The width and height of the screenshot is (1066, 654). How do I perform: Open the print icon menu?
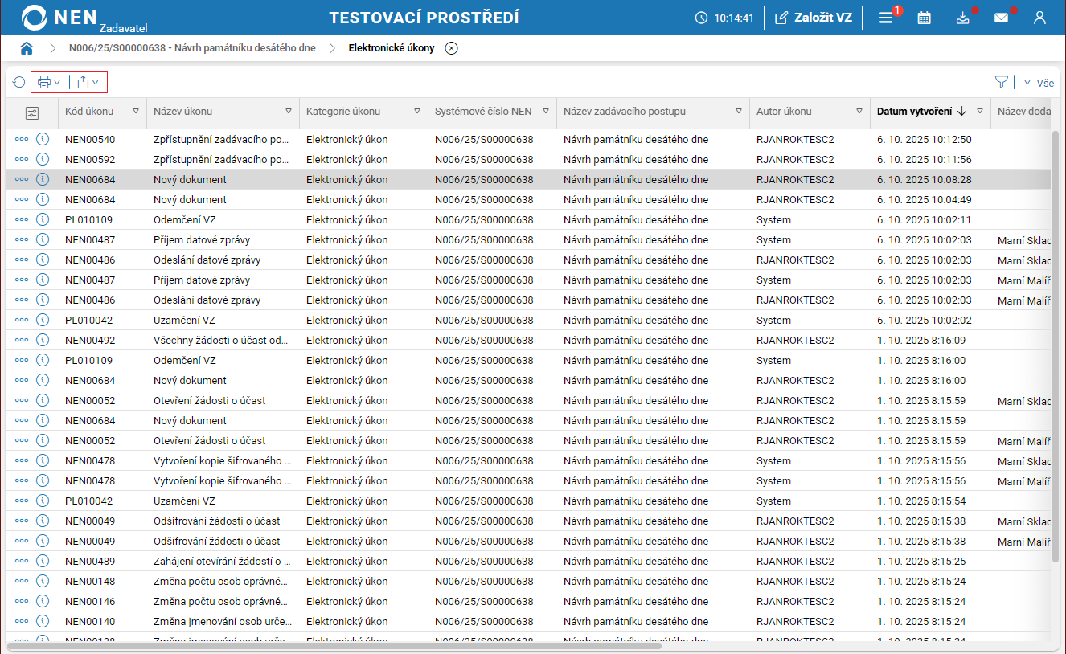click(x=49, y=82)
